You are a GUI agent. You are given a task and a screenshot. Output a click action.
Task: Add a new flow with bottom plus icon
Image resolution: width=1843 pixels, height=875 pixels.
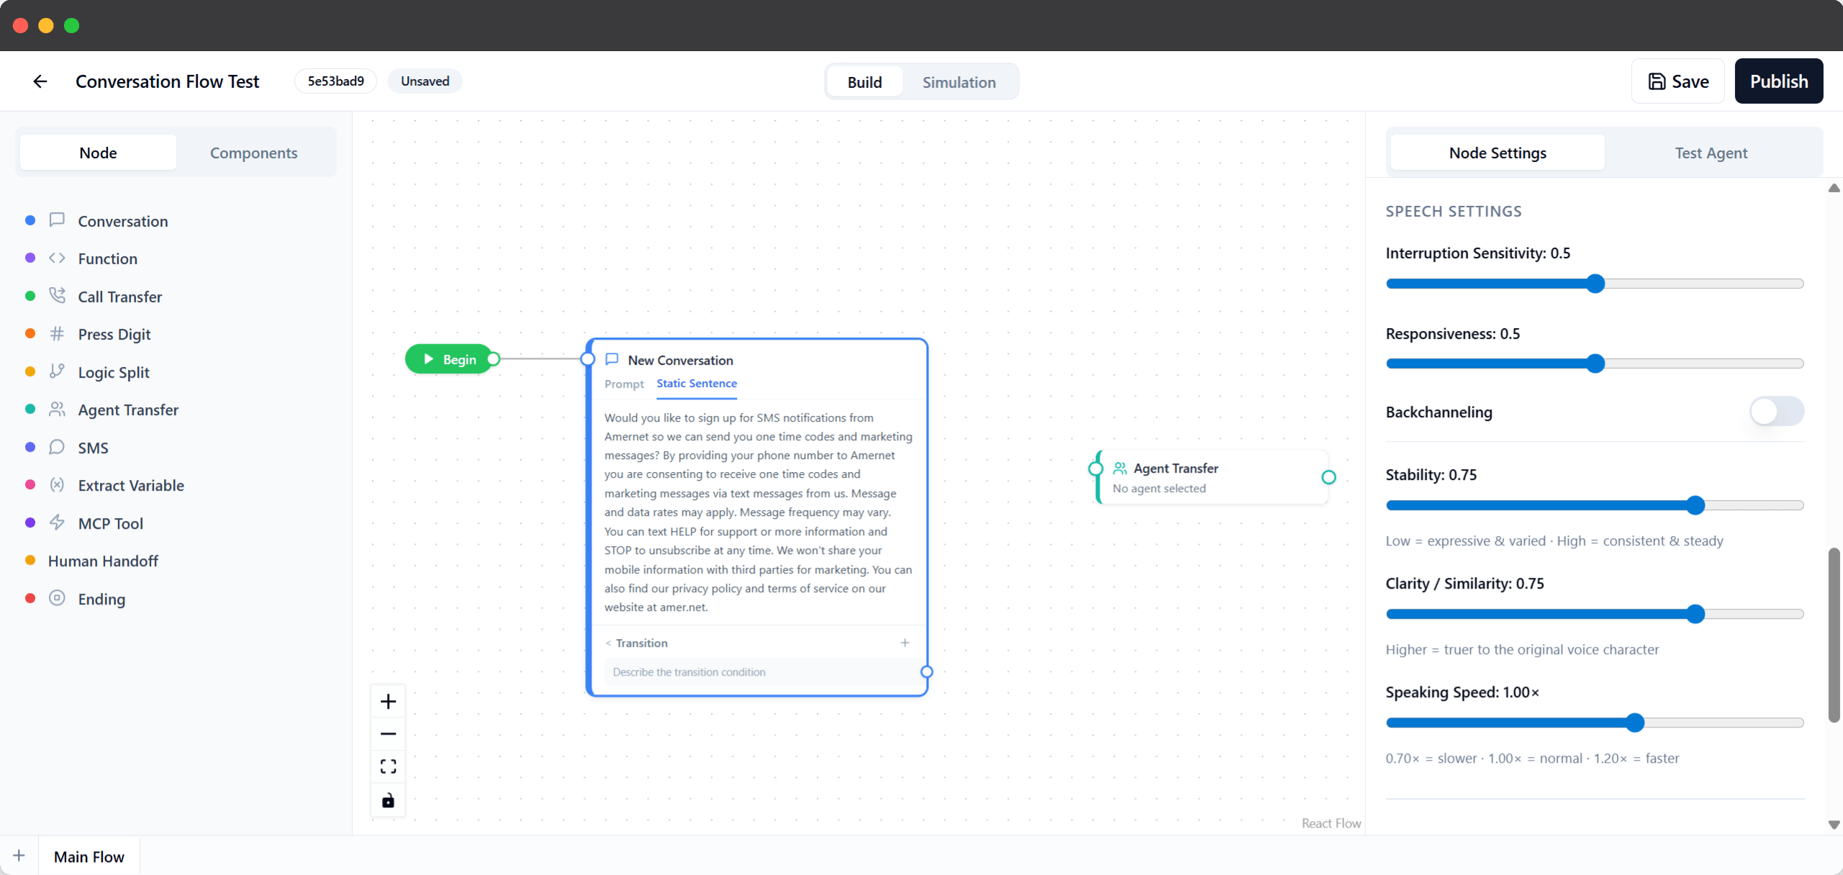coord(19,856)
